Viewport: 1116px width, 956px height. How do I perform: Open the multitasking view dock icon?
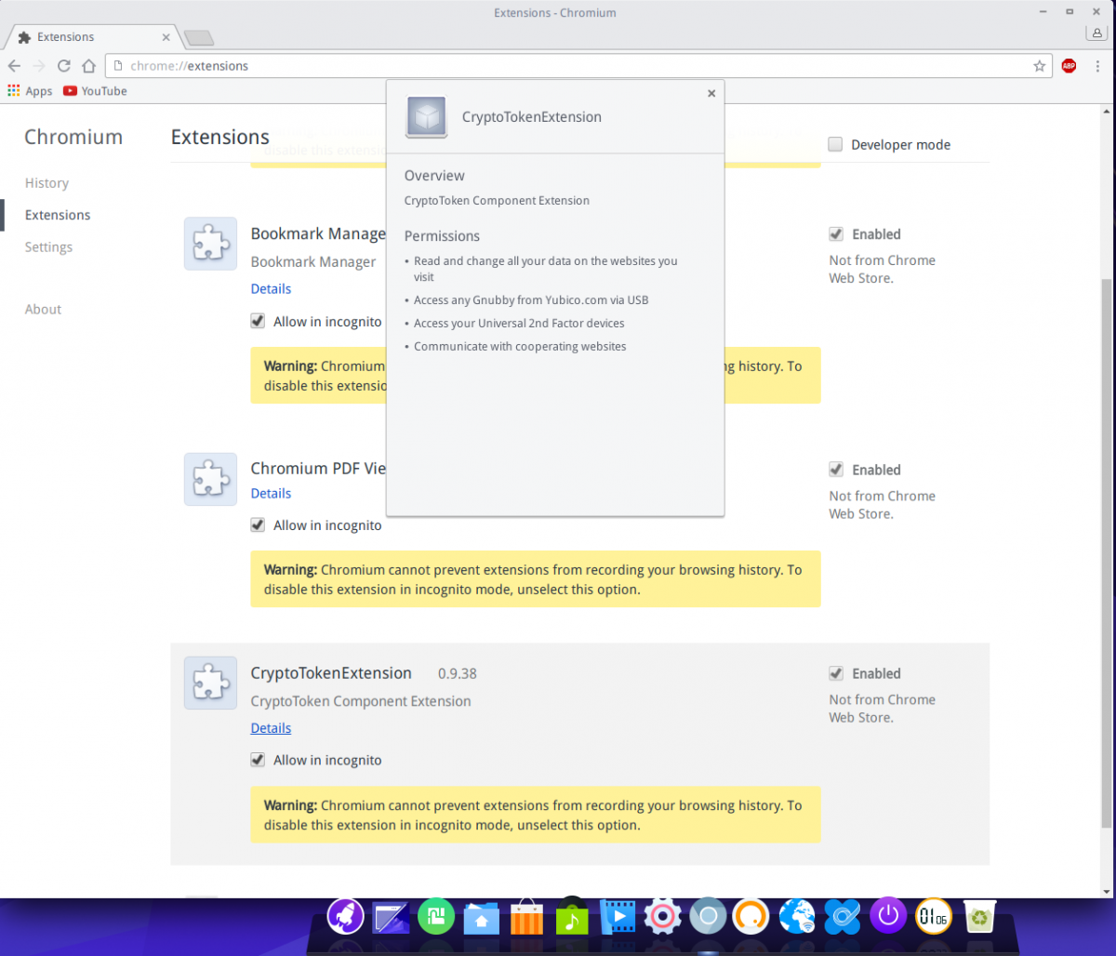(x=391, y=918)
